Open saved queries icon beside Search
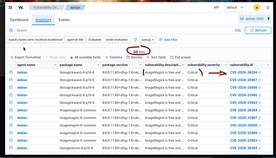 (x=11, y=30)
